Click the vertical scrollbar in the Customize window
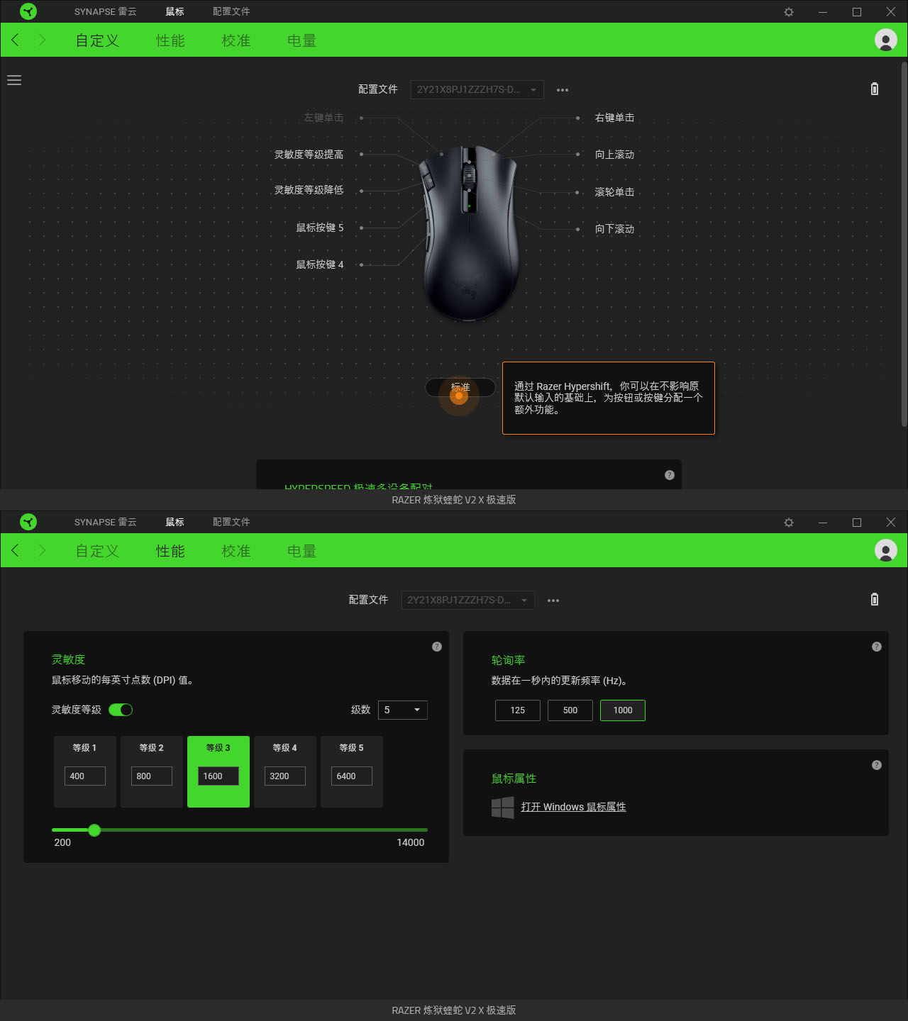The image size is (908, 1021). click(904, 245)
